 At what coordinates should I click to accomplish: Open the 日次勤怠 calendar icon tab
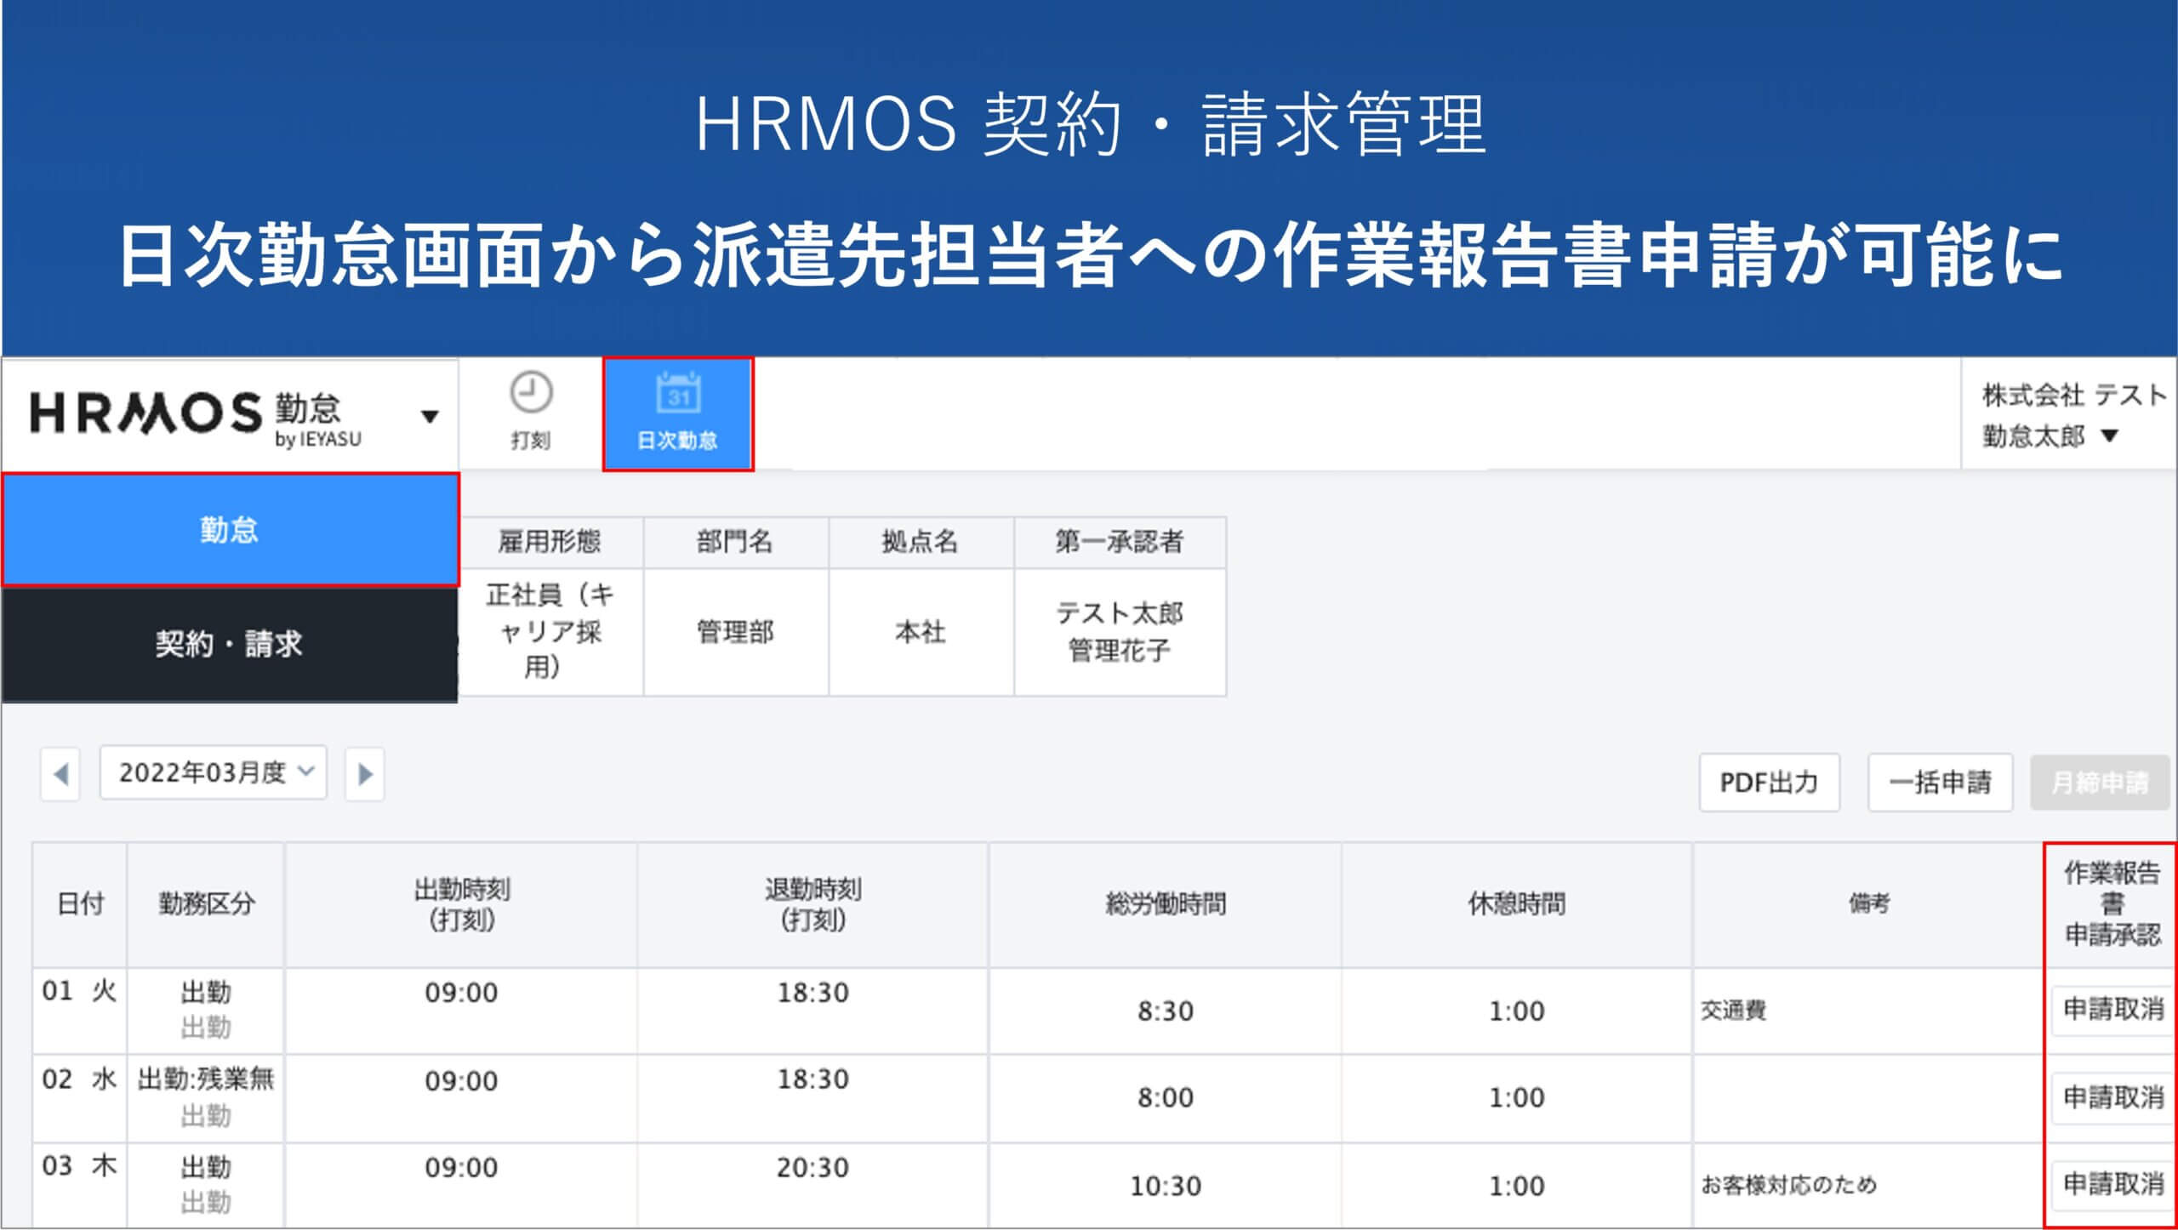[678, 413]
